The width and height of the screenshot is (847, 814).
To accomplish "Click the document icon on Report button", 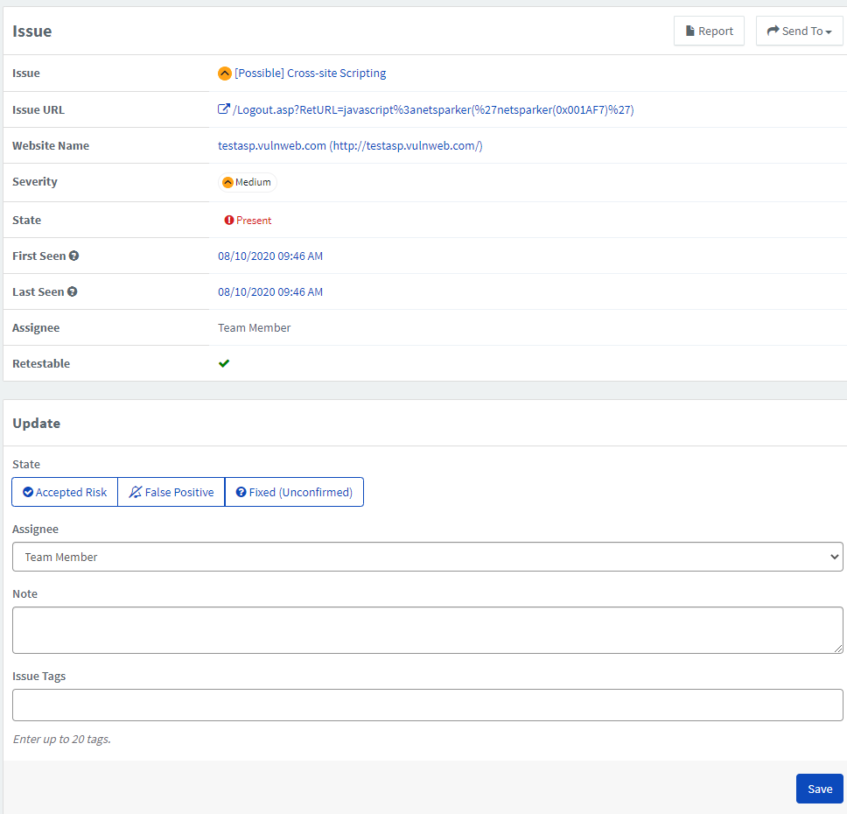I will click(689, 31).
